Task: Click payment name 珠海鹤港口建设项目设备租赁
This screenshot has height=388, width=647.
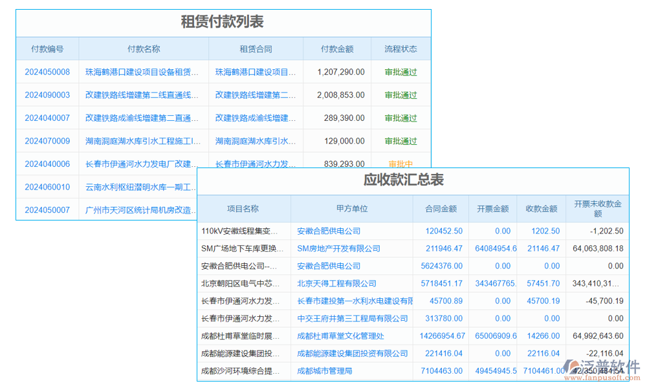Action: [144, 72]
